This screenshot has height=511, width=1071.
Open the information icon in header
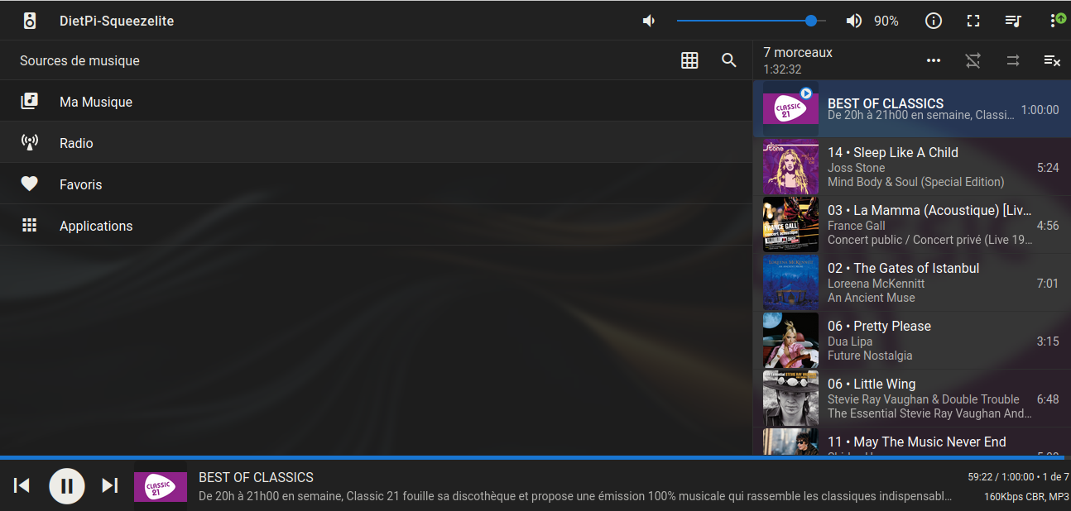coord(934,21)
